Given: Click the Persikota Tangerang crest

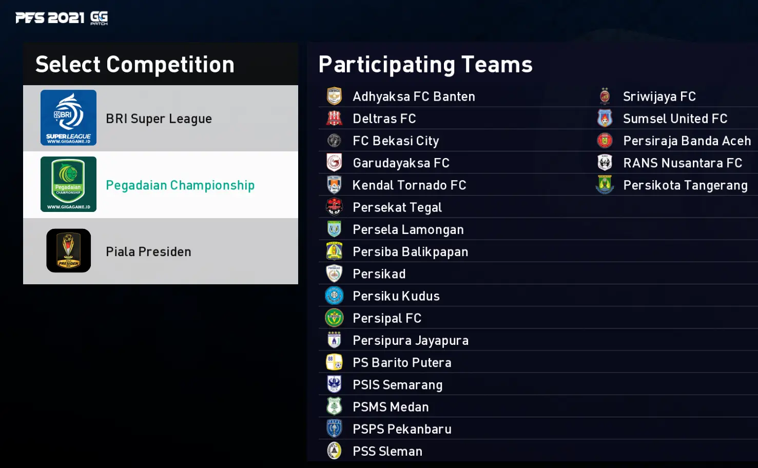Looking at the screenshot, I should [605, 185].
